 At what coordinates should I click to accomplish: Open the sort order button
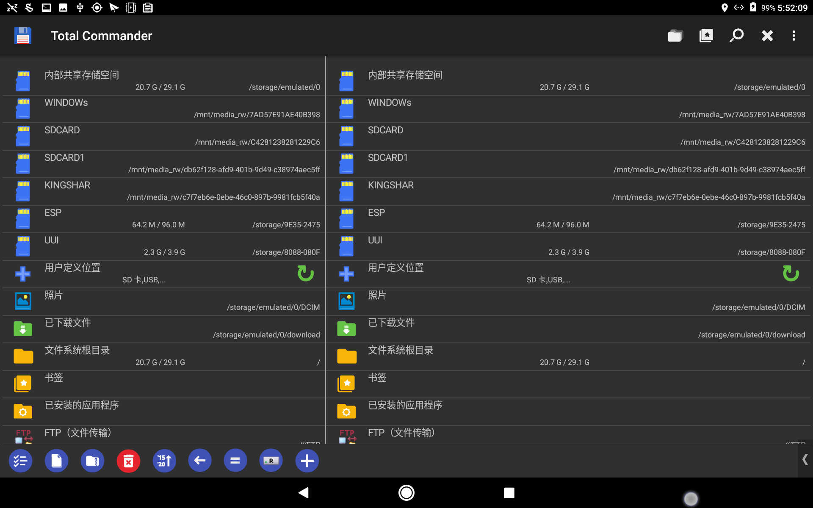164,461
